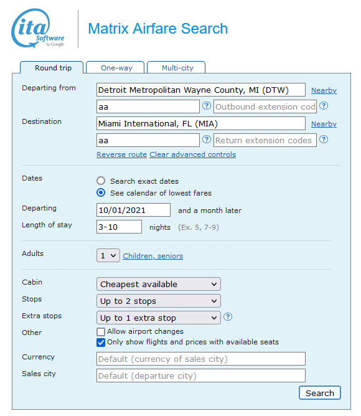Uncheck Only show flights with available seats
The width and height of the screenshot is (361, 416).
(x=101, y=343)
